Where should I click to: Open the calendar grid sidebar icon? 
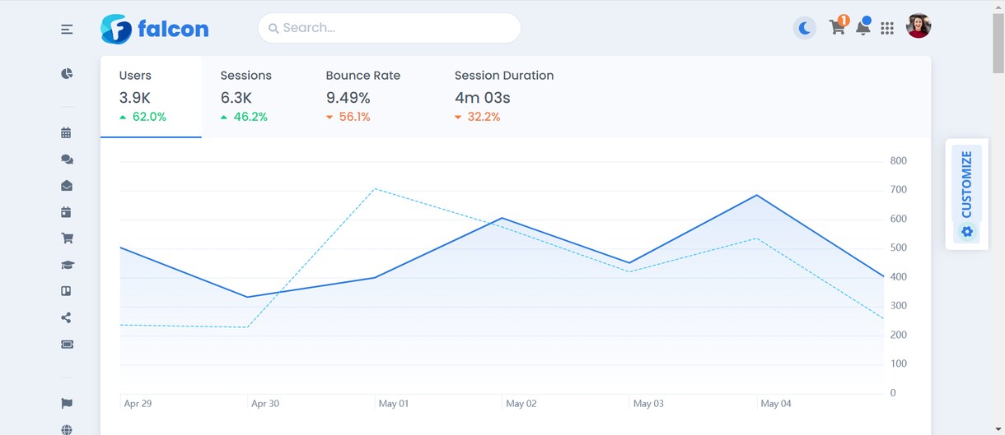coord(66,132)
